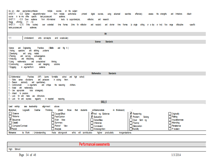
Task: Check the Conclusion checkbox
Action: [x=92, y=126]
